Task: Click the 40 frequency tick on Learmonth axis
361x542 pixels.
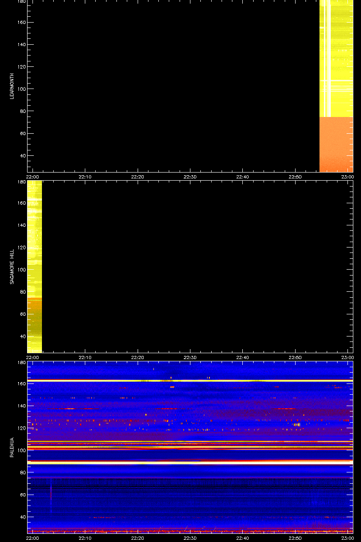Action: tap(23, 156)
